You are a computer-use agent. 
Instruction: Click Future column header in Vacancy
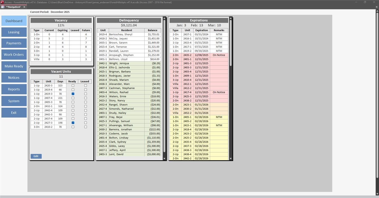pos(86,30)
